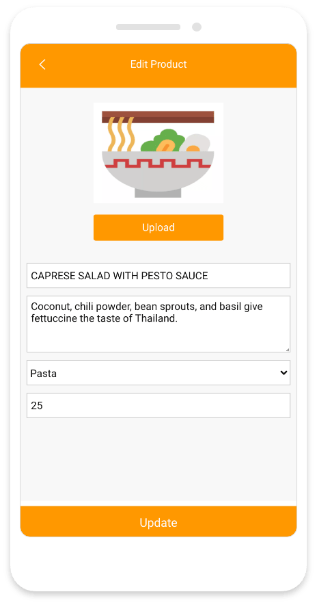Select the noodle bowl product image
The image size is (317, 605).
[x=158, y=153]
